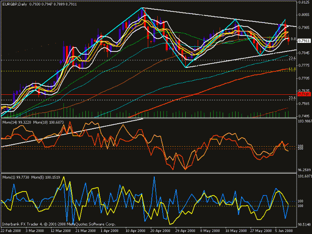Click the 0.7565 price axis value
This screenshot has height=234, width=312.
(x=305, y=104)
